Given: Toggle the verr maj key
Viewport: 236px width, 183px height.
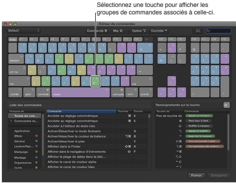Looking at the screenshot, I should point(17,70).
